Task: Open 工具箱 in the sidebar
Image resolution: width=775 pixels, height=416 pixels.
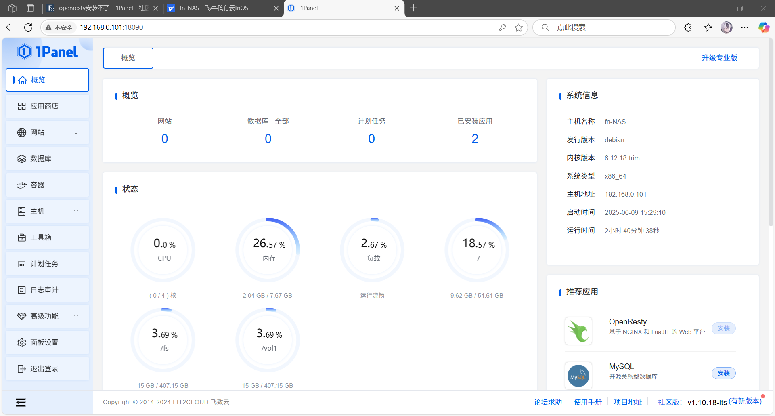Action: (x=47, y=237)
